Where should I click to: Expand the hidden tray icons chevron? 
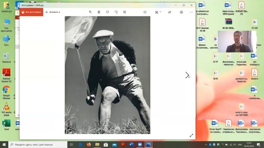click(x=206, y=144)
